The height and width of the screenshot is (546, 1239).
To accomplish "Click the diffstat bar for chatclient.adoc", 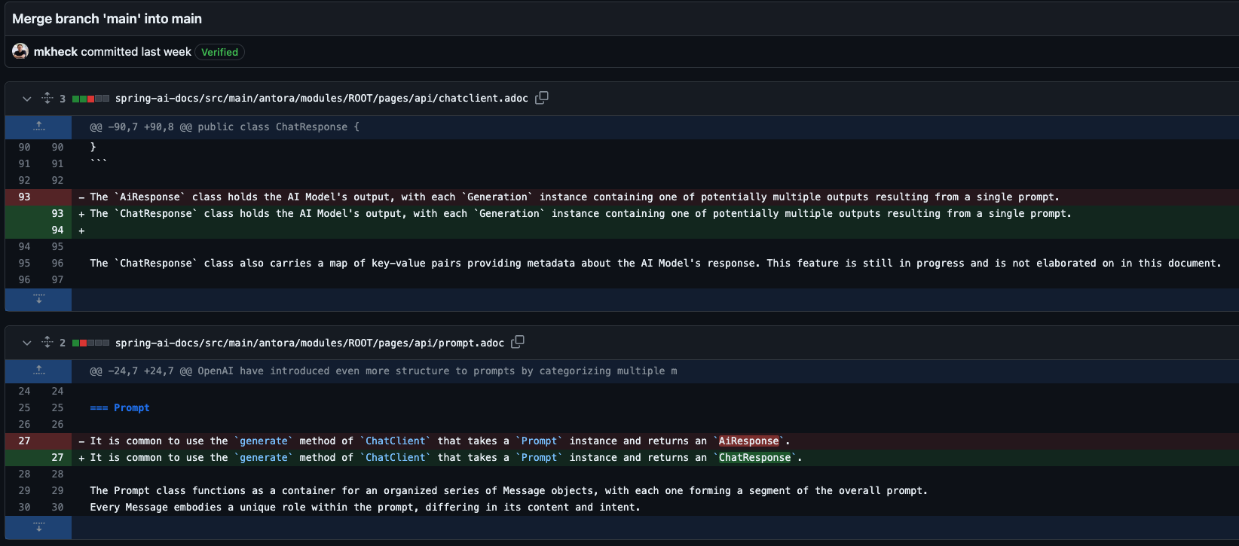I will point(91,99).
